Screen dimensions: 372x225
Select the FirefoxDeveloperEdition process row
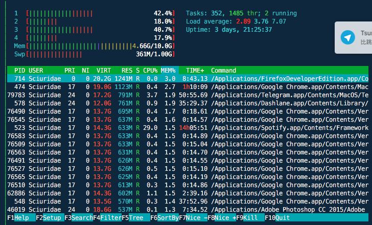188,79
